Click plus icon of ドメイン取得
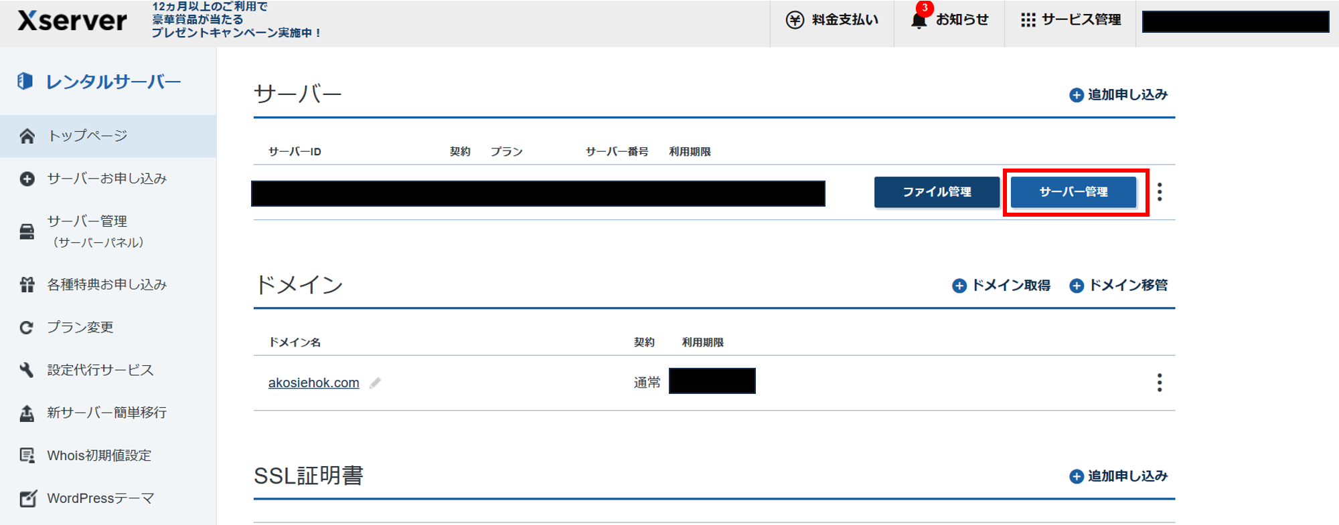This screenshot has height=525, width=1339. [x=959, y=286]
